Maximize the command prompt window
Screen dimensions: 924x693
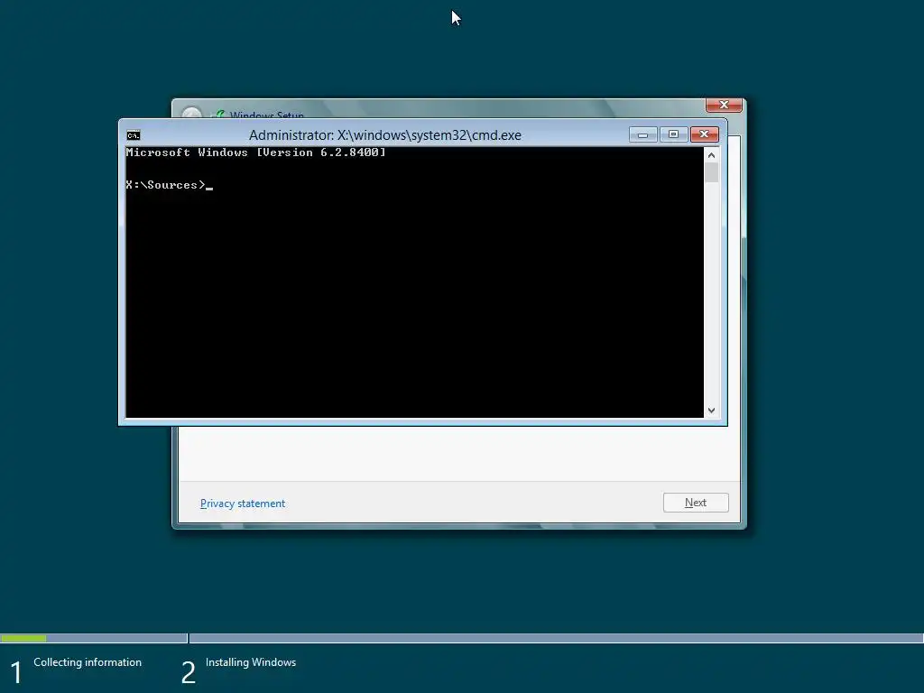(673, 135)
